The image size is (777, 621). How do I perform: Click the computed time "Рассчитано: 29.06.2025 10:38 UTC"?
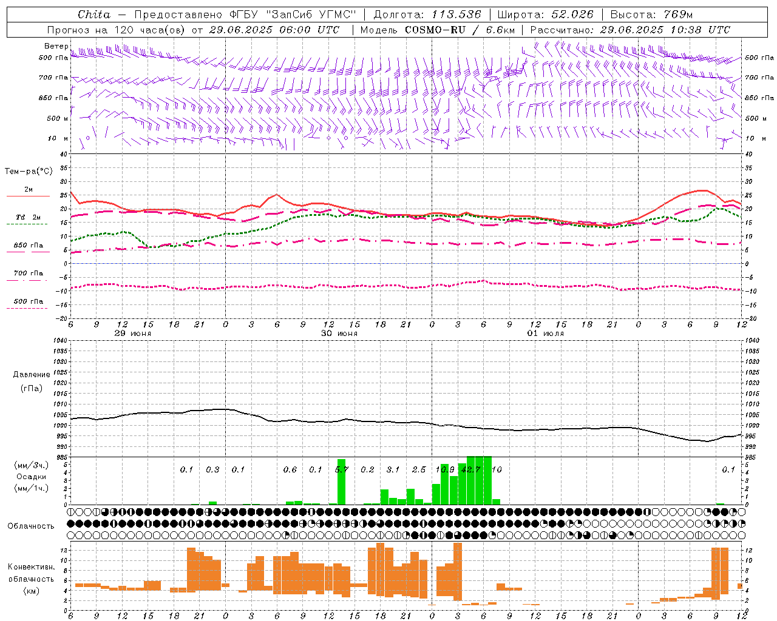(630, 30)
